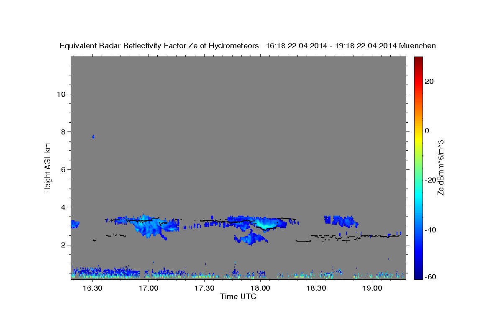Click the '17:30' time tick label

(205, 288)
